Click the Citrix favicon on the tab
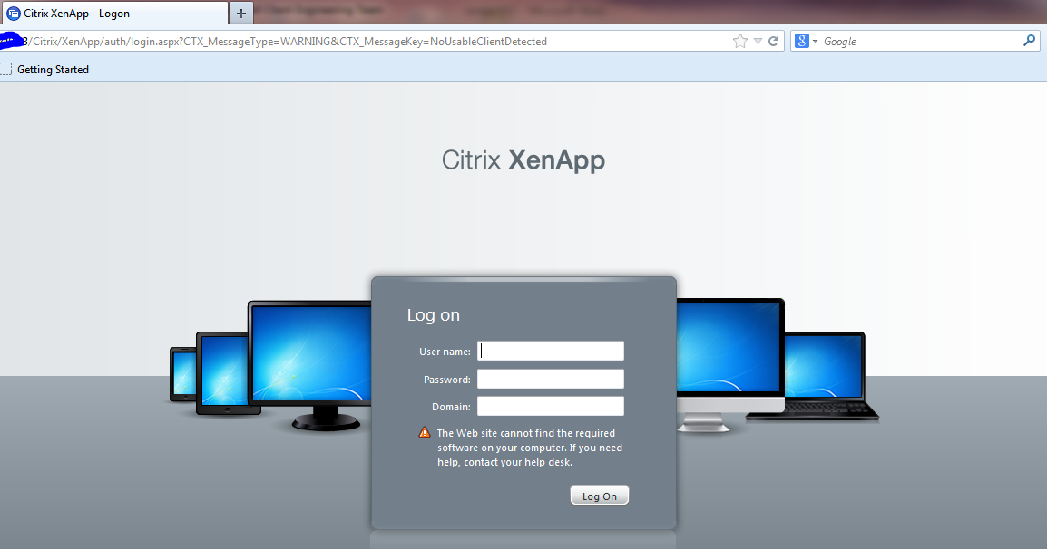 click(13, 14)
